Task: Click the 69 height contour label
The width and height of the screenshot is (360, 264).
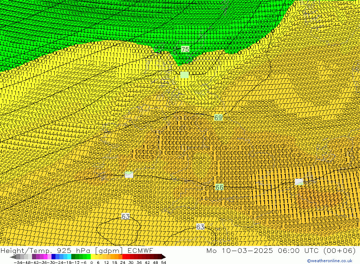Action: (x=218, y=118)
